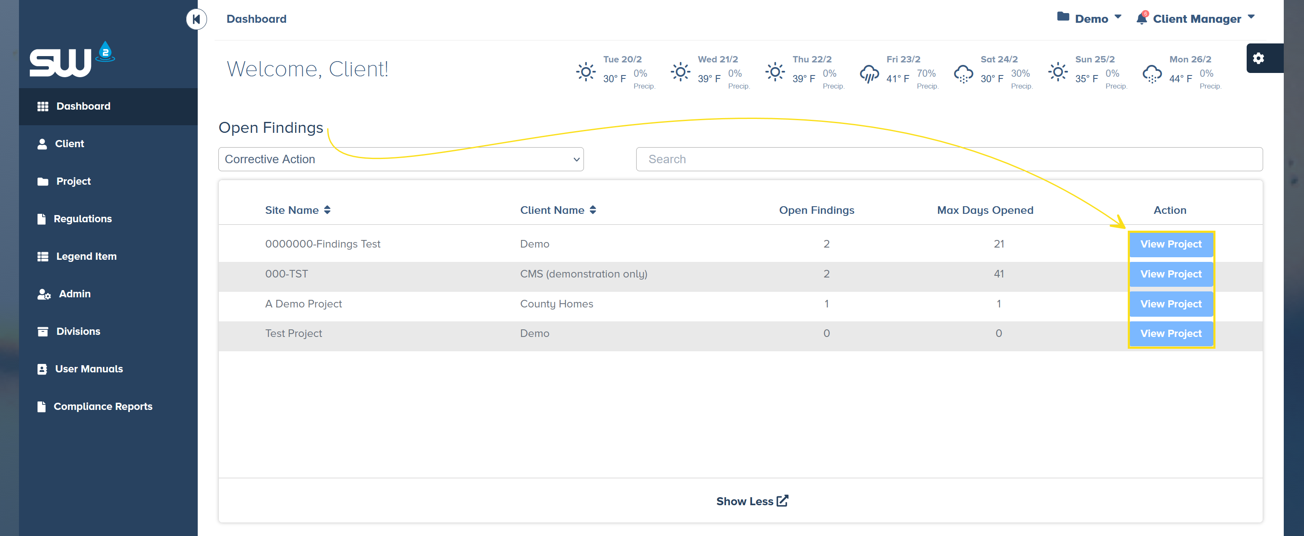
Task: Click into the Search field
Action: (949, 159)
